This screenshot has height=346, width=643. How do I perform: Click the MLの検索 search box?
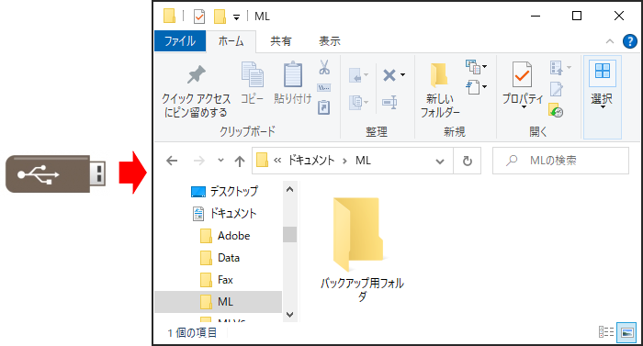560,161
